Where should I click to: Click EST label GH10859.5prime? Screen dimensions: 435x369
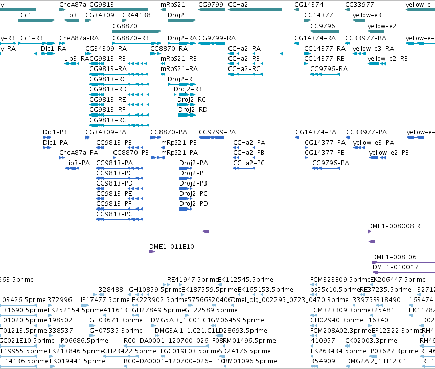point(155,290)
